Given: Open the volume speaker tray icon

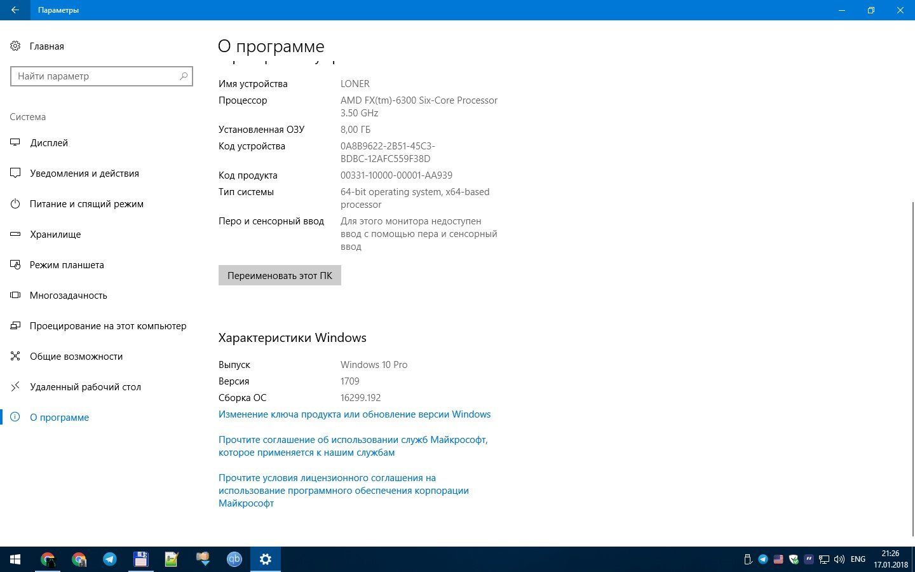Looking at the screenshot, I should coord(839,559).
